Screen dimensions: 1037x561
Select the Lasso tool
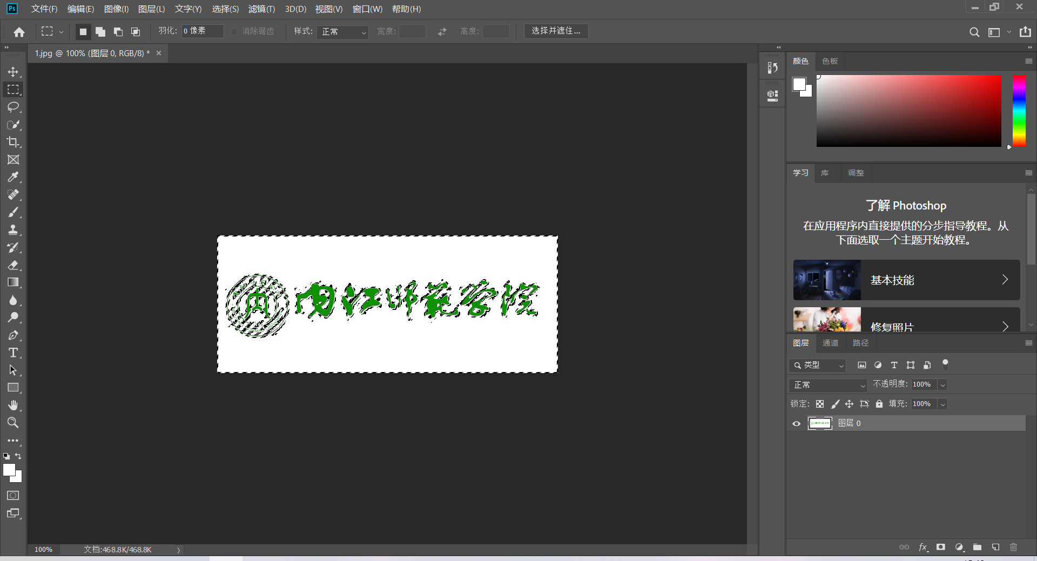pyautogui.click(x=13, y=107)
